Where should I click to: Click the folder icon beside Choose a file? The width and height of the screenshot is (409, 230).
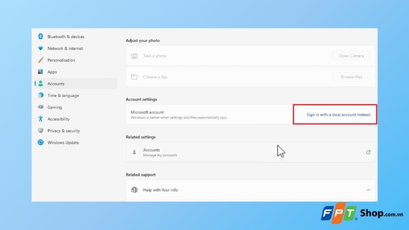134,77
